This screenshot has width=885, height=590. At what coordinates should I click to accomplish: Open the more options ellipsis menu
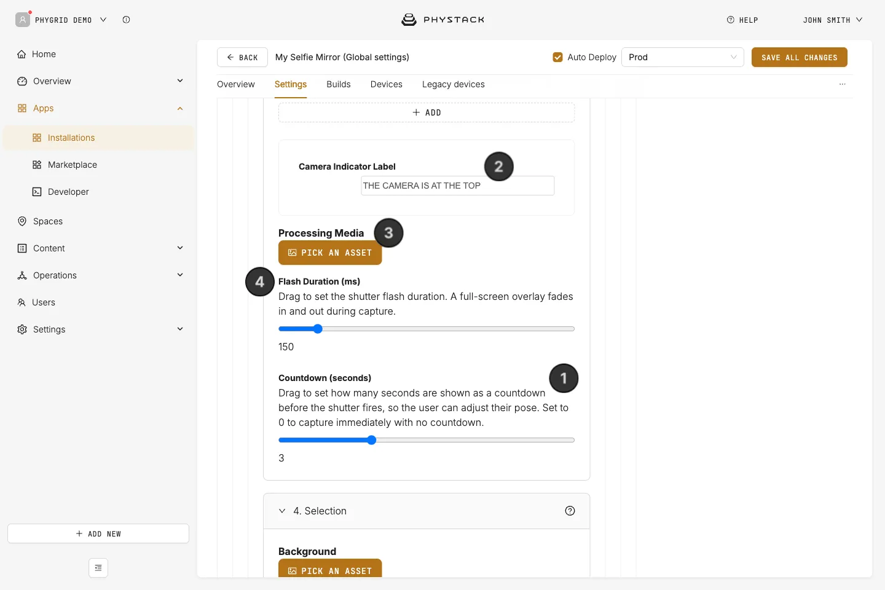click(x=843, y=84)
